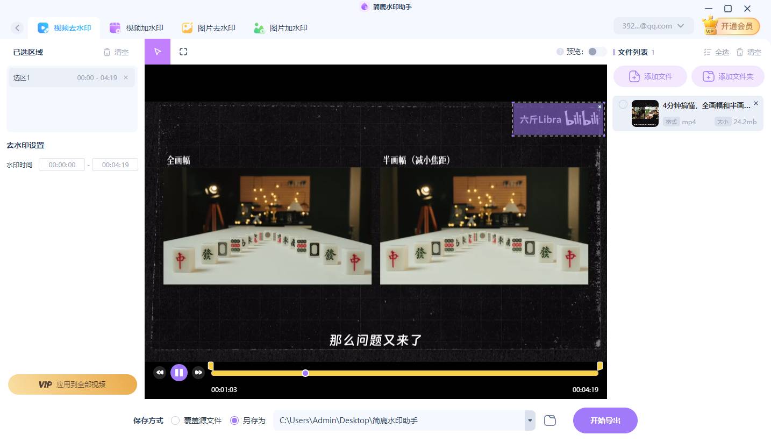The width and height of the screenshot is (771, 442).
Task: Switch to the 视频加水印 tab
Action: (x=137, y=28)
